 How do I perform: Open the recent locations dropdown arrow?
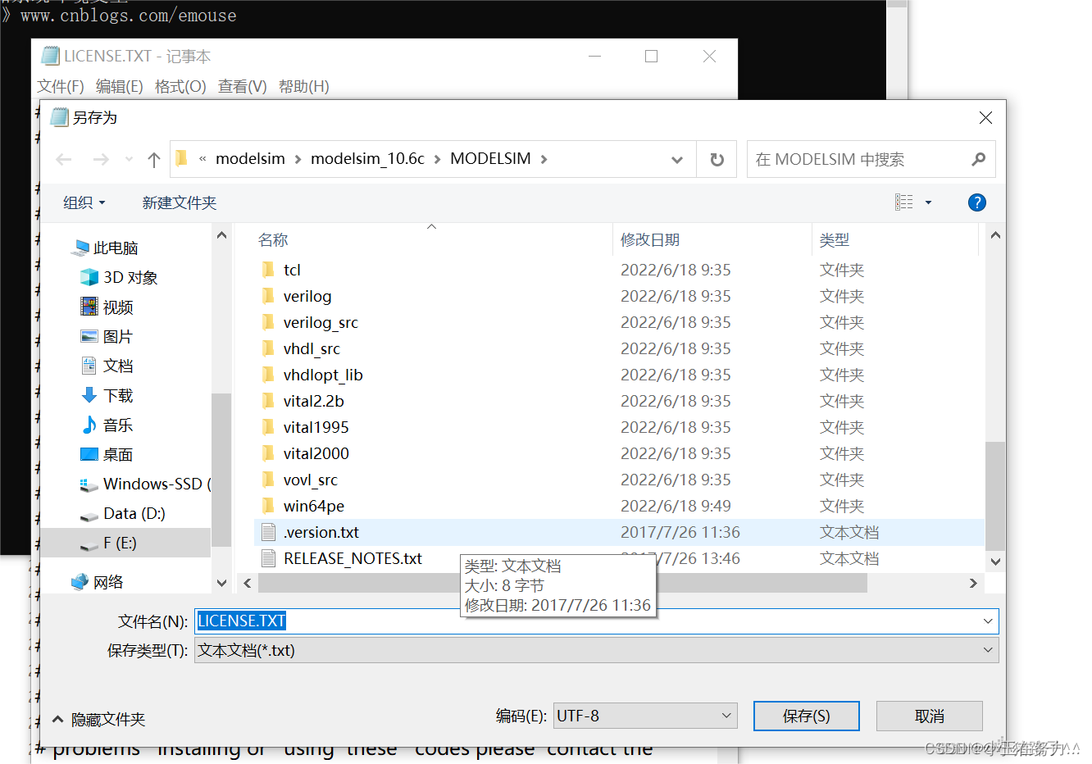pyautogui.click(x=129, y=160)
